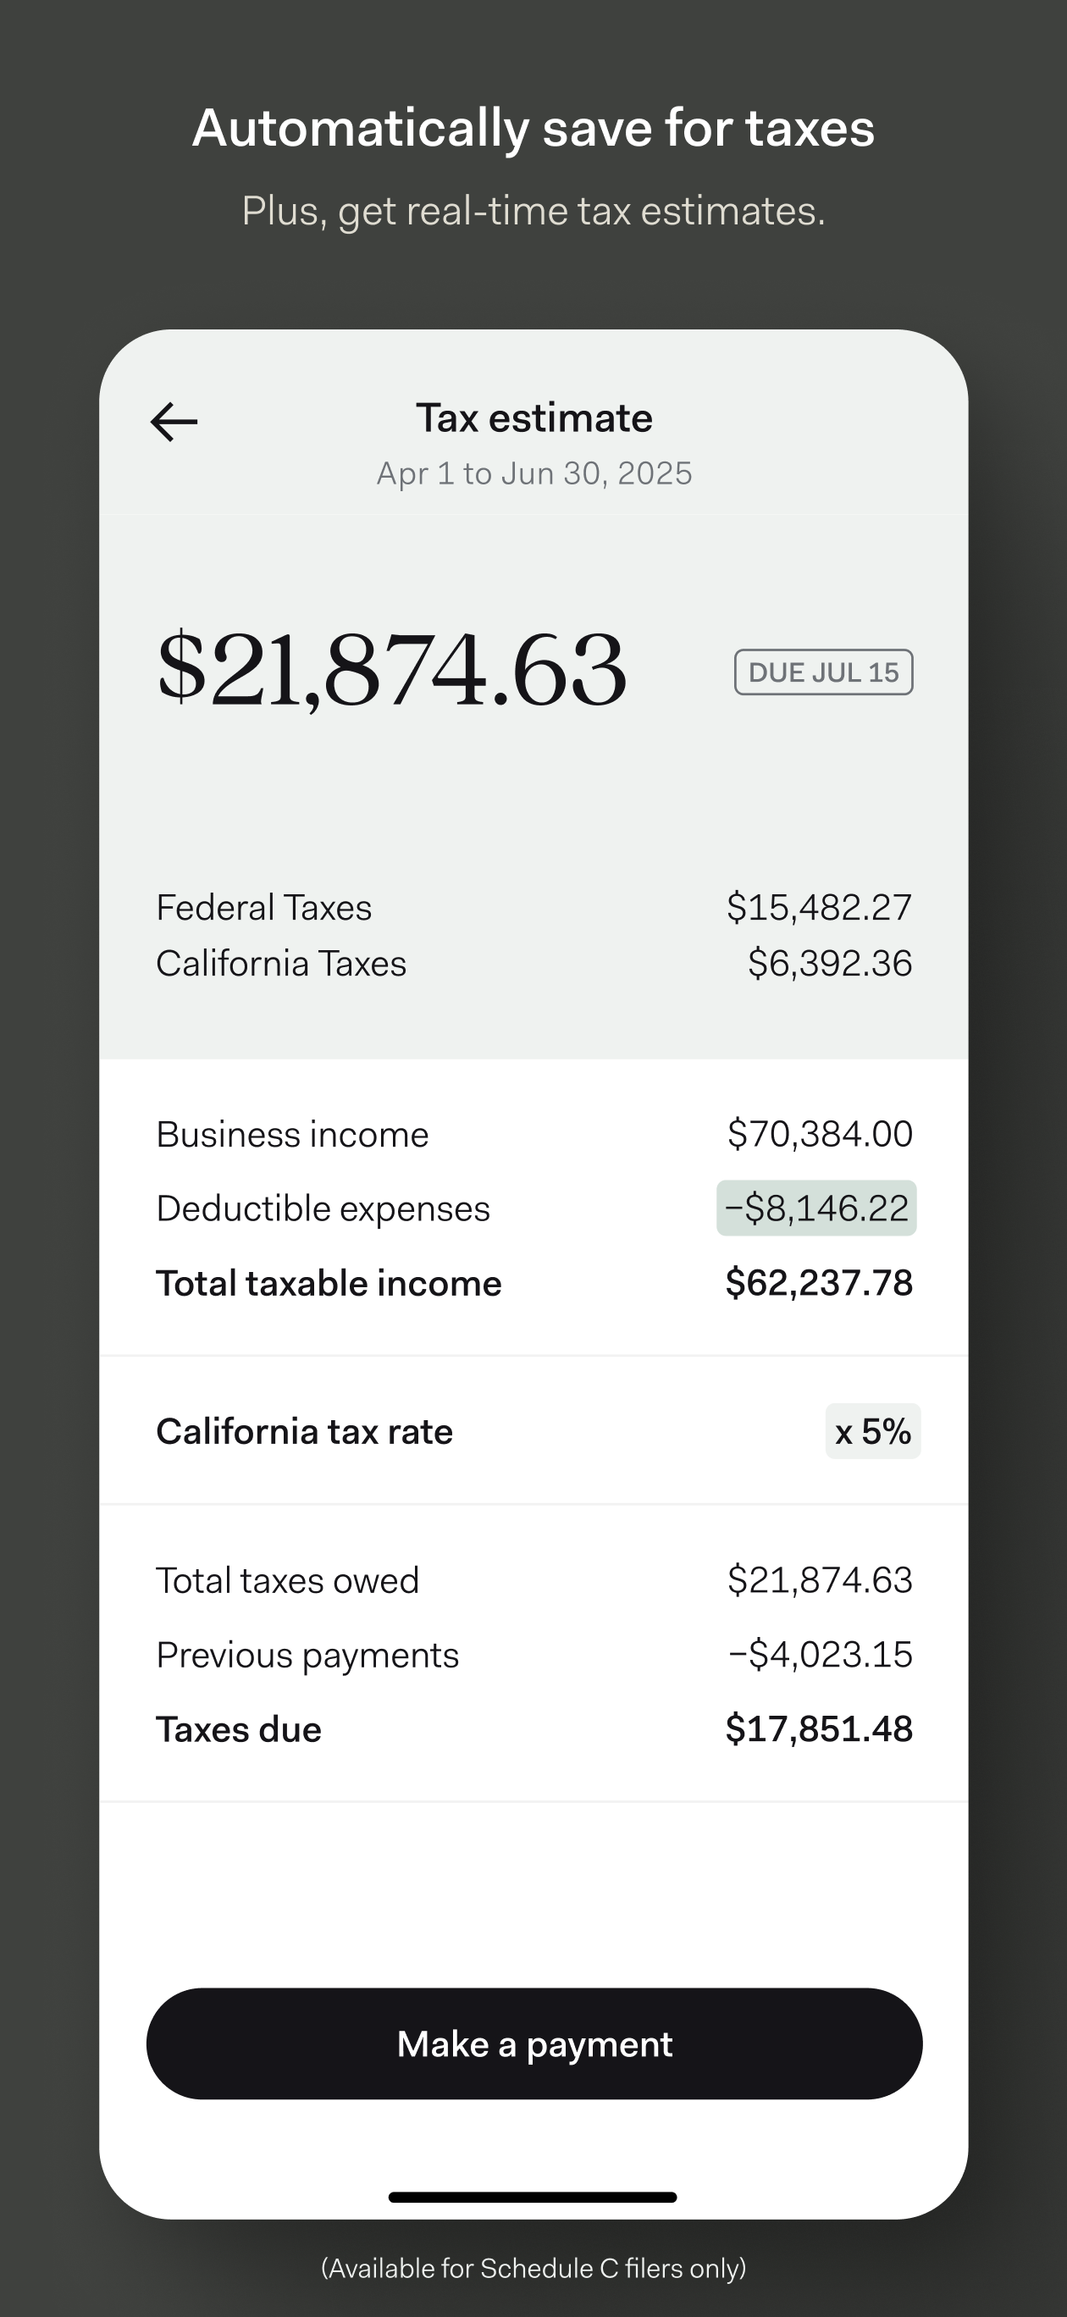
Task: Tap the highlighted −$8,146.22 deductible amount
Action: [x=816, y=1208]
